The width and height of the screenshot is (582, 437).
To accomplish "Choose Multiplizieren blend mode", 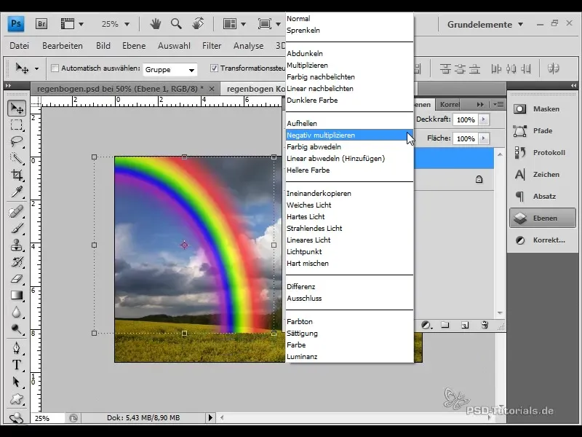I will (349, 66).
